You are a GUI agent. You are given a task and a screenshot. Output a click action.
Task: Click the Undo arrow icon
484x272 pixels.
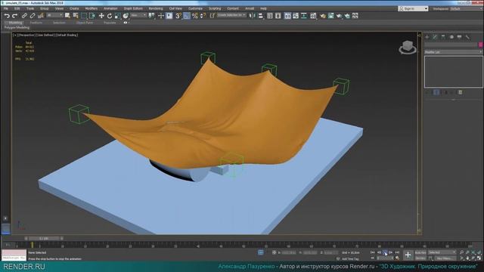point(7,16)
